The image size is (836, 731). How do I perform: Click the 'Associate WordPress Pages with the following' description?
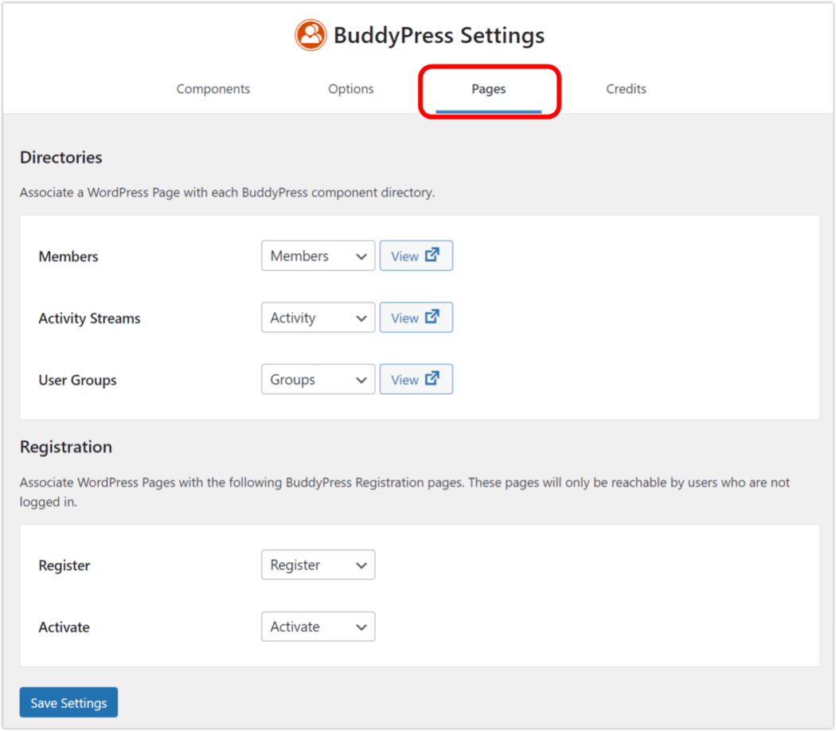tap(404, 492)
